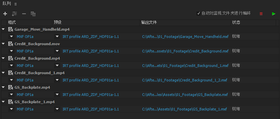
Task: Open format dropdown for Credit_Background_1.mp4 output
Action: 12,80
